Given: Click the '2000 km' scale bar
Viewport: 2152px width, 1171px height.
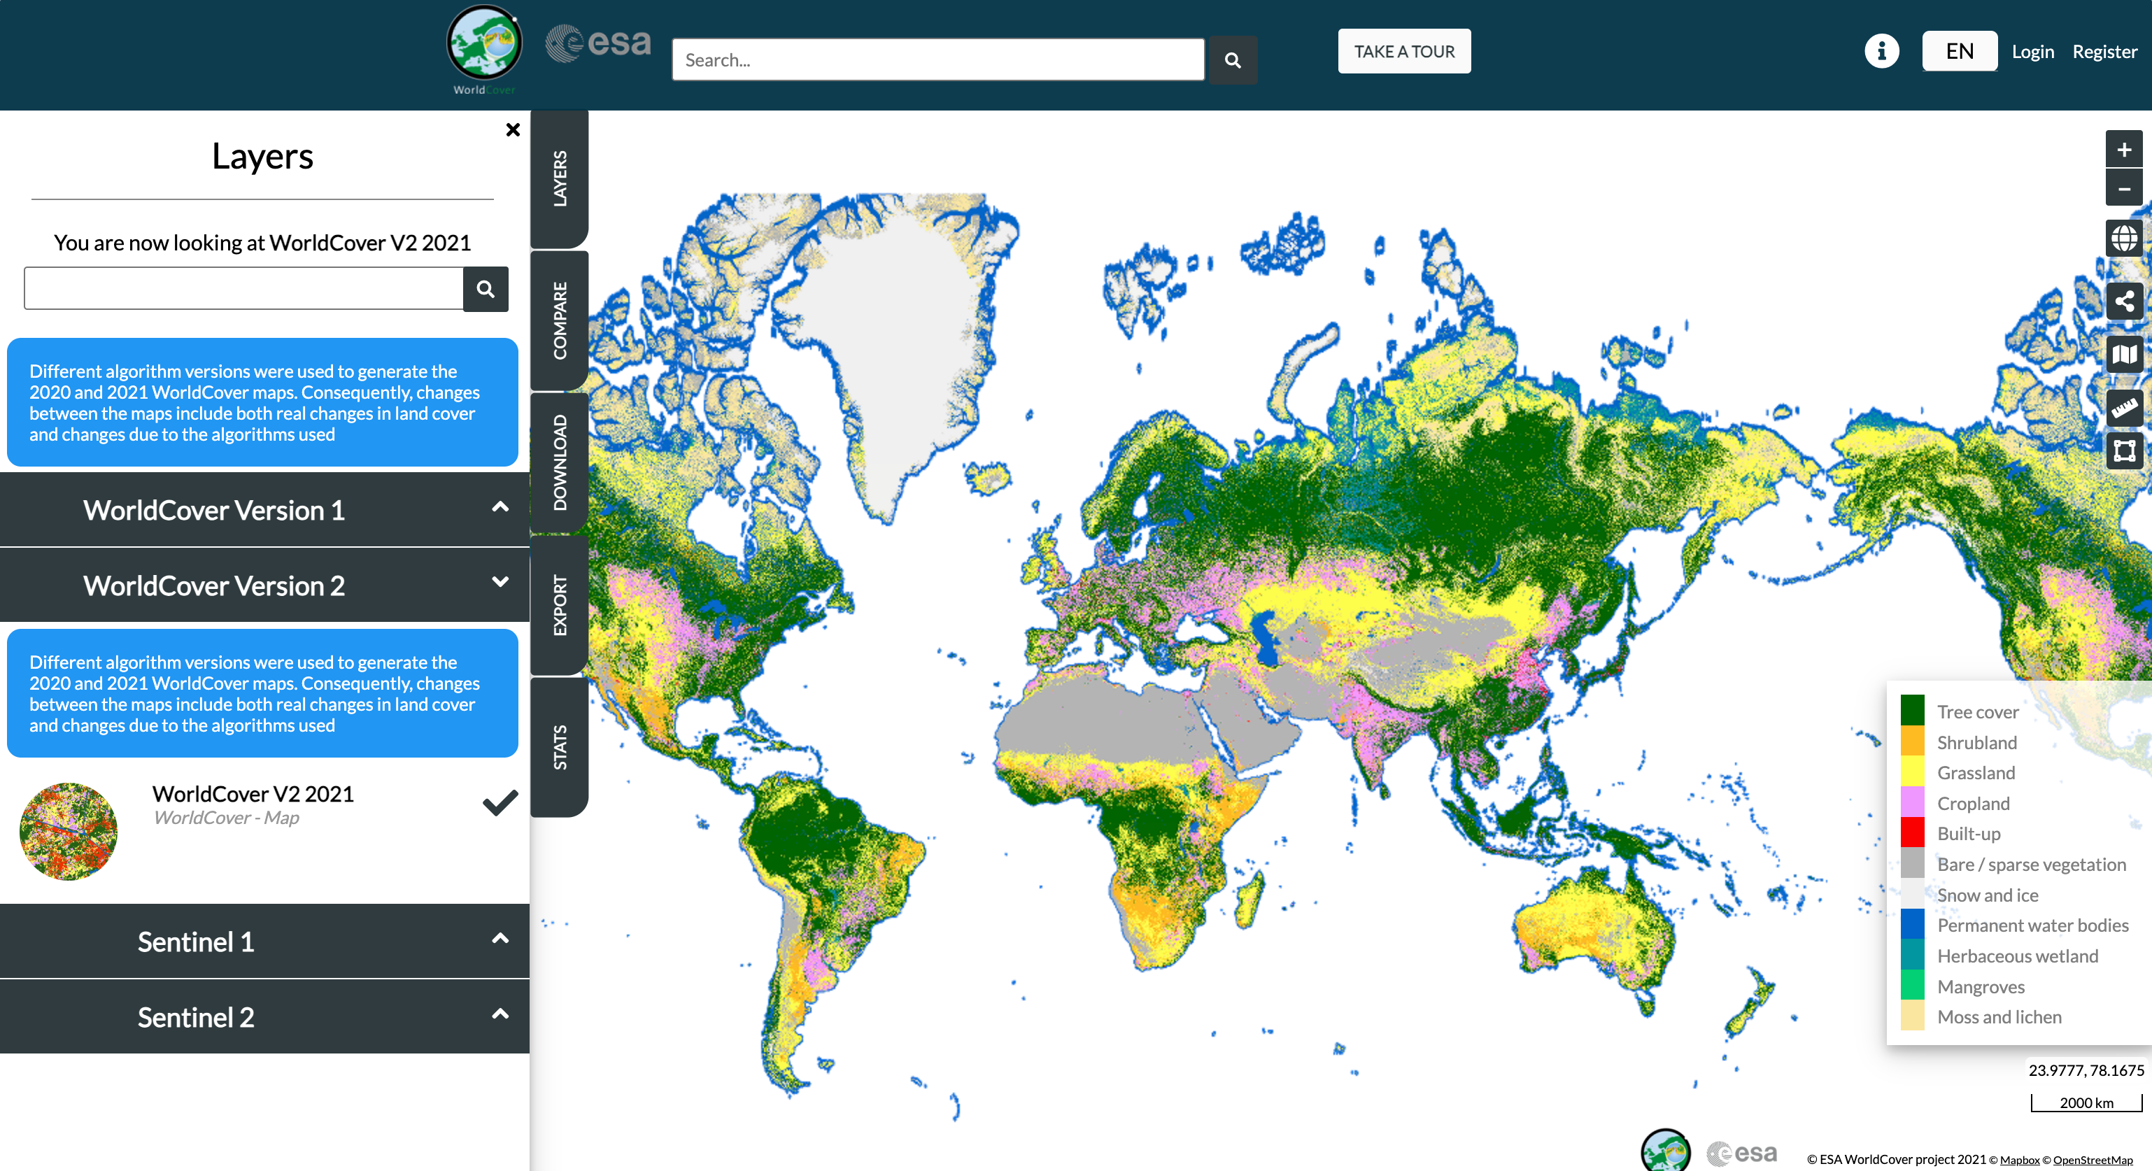Looking at the screenshot, I should (x=2087, y=1102).
